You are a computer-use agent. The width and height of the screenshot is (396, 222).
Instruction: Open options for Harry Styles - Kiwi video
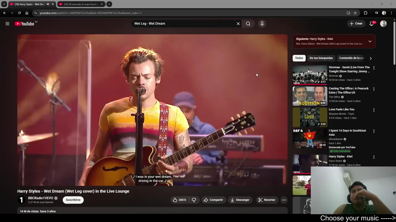coord(374,157)
